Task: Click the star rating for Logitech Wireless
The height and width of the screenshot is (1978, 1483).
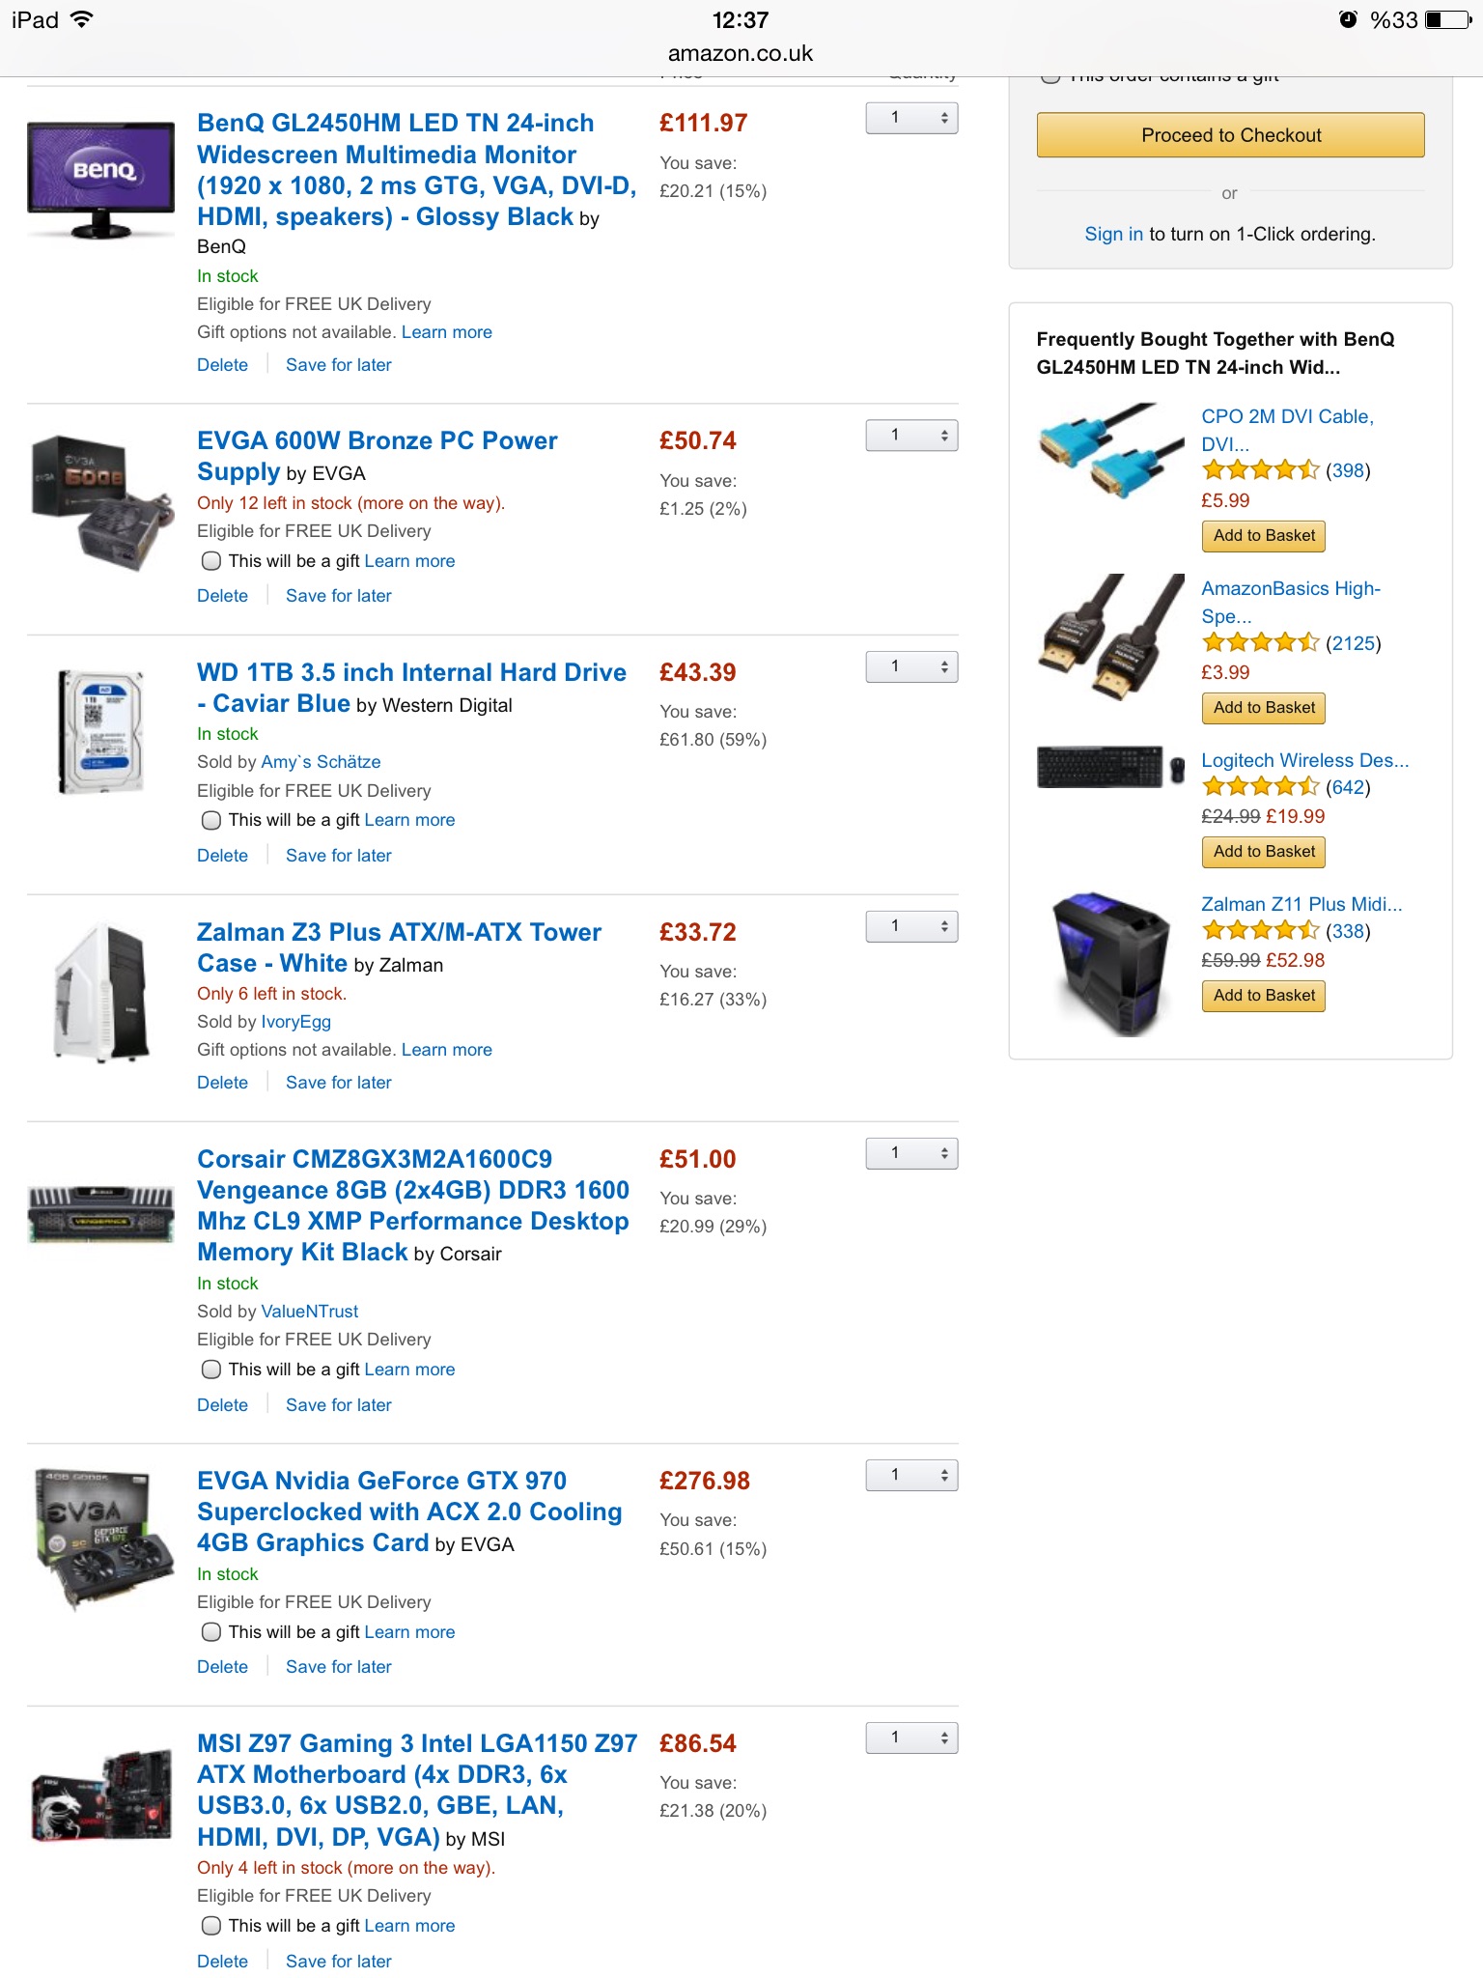Action: 1260,787
